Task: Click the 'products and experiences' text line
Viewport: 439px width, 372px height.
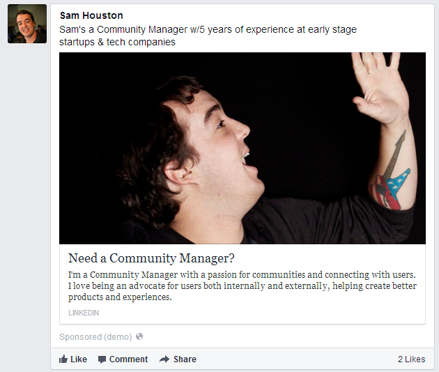Action: point(120,297)
